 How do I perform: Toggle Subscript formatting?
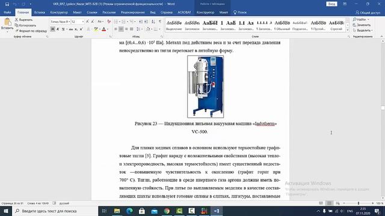pos(76,29)
